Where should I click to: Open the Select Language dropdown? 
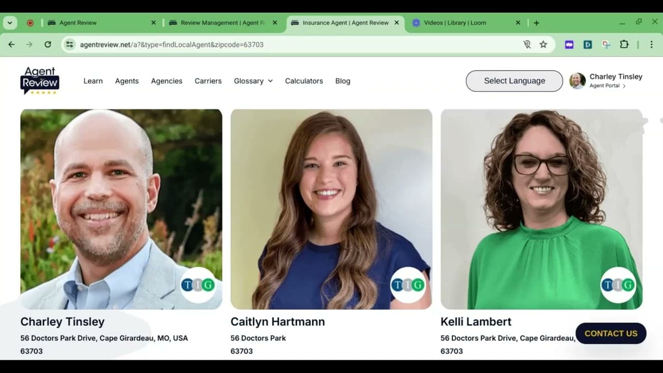pyautogui.click(x=514, y=81)
